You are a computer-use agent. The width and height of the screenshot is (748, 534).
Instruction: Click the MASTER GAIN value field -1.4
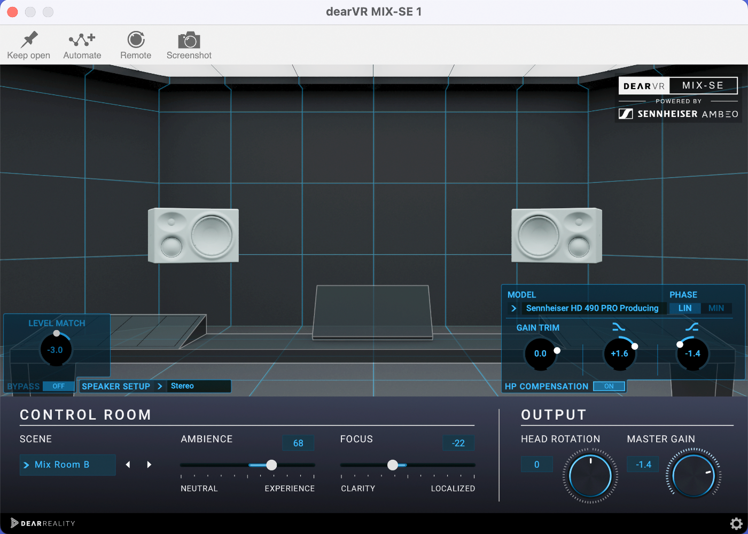coord(643,465)
